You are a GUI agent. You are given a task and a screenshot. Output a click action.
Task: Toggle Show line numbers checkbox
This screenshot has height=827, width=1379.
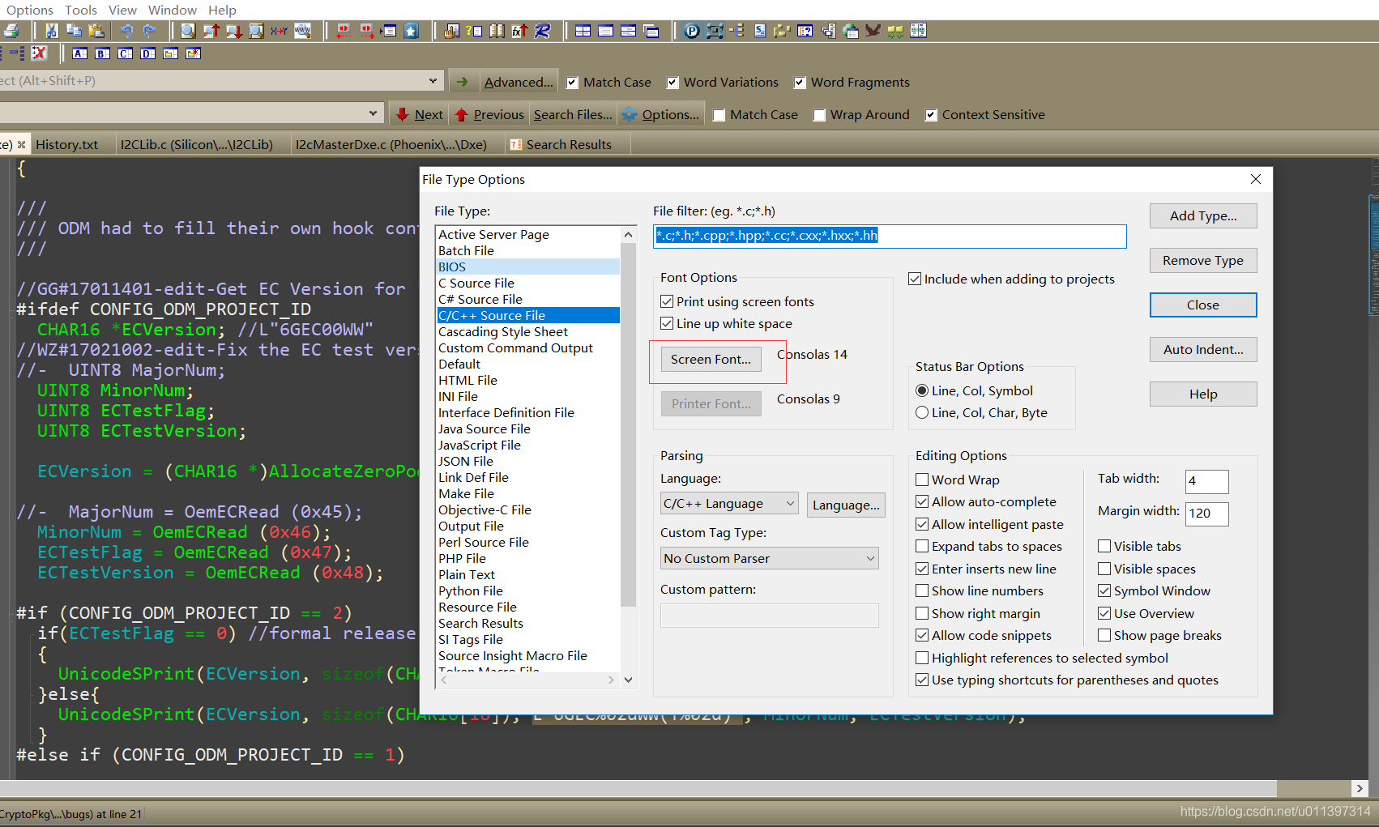coord(922,590)
